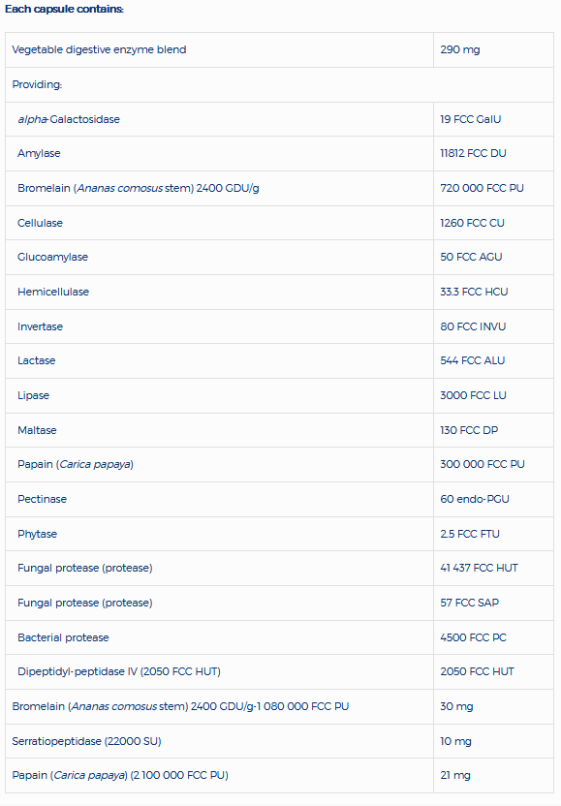Screen dimensions: 561x806
Task: Click the 11812 FCC DU amylase amount
Action: point(473,153)
